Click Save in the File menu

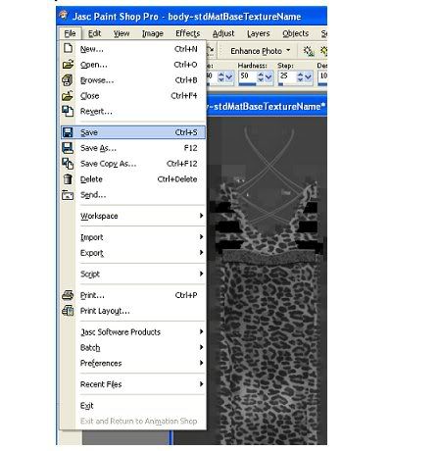coord(133,132)
